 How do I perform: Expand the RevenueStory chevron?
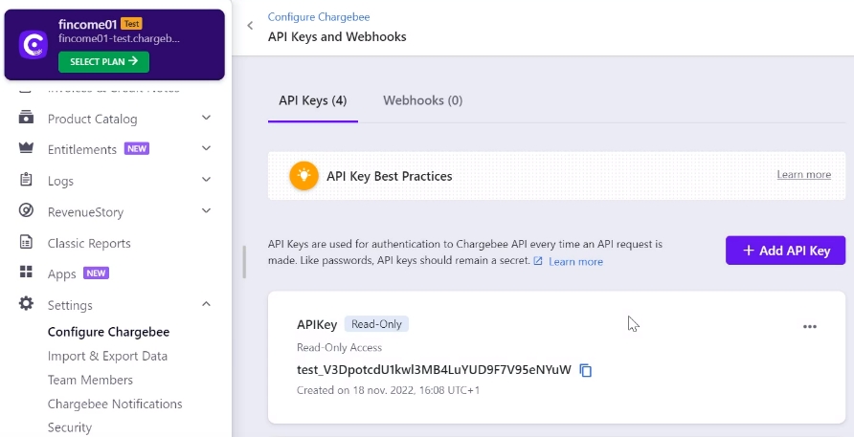click(207, 210)
